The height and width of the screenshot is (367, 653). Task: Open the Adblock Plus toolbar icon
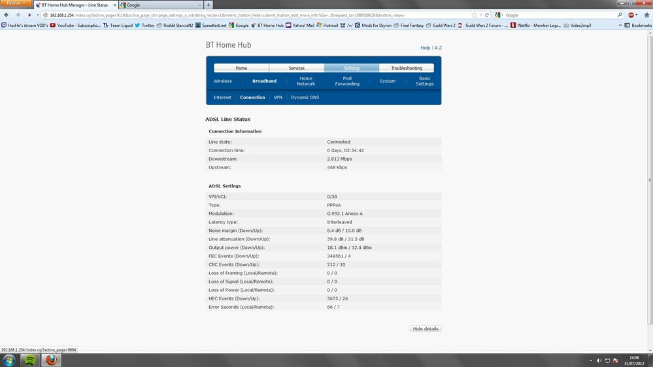[x=631, y=15]
